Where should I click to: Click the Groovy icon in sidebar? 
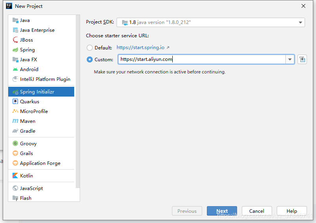click(x=15, y=144)
